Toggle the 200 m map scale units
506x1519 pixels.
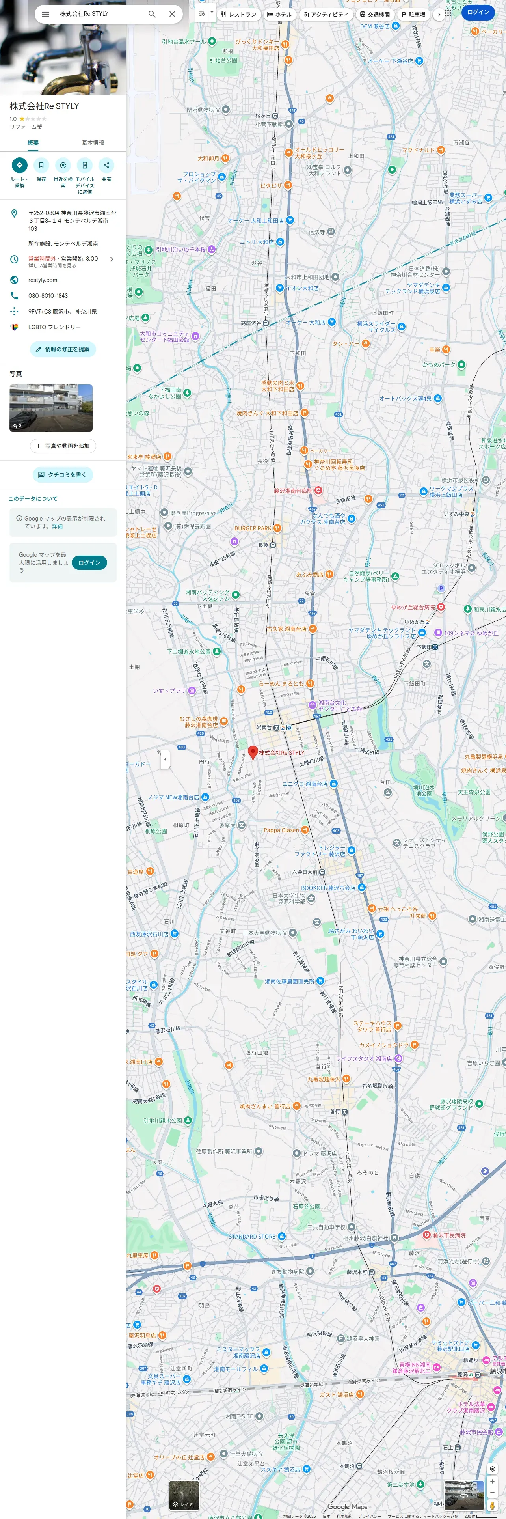click(480, 1516)
